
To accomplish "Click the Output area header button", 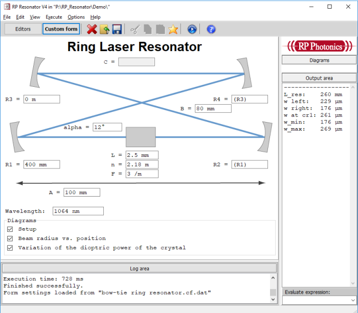I will (x=319, y=78).
